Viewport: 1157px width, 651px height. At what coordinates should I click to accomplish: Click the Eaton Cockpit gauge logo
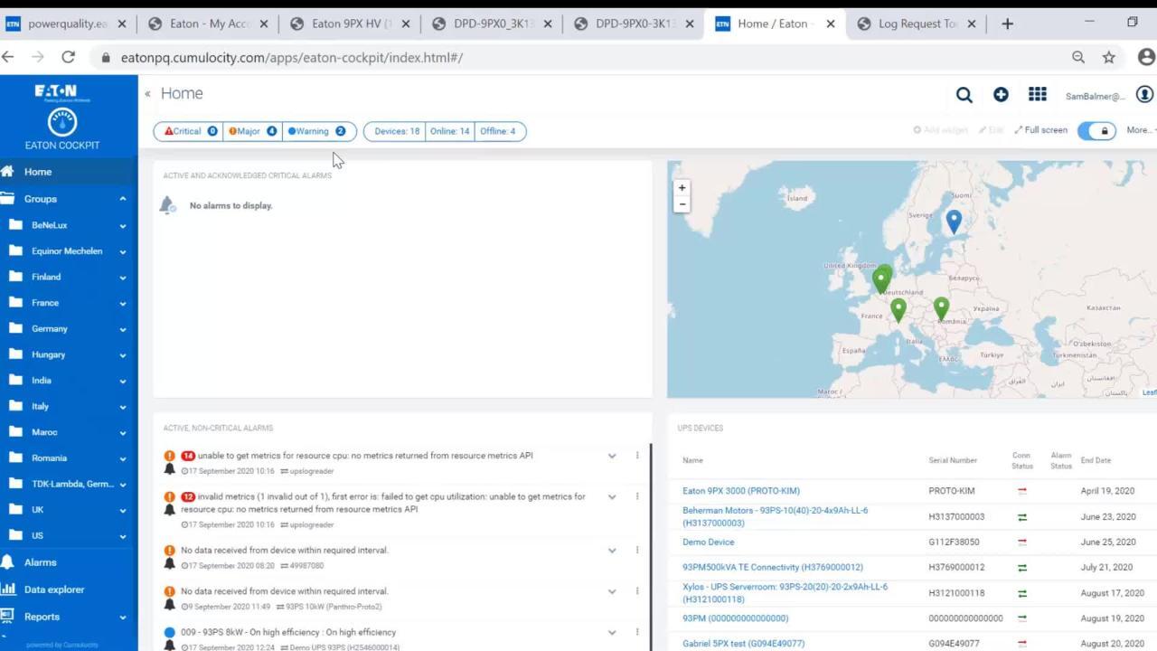click(62, 122)
